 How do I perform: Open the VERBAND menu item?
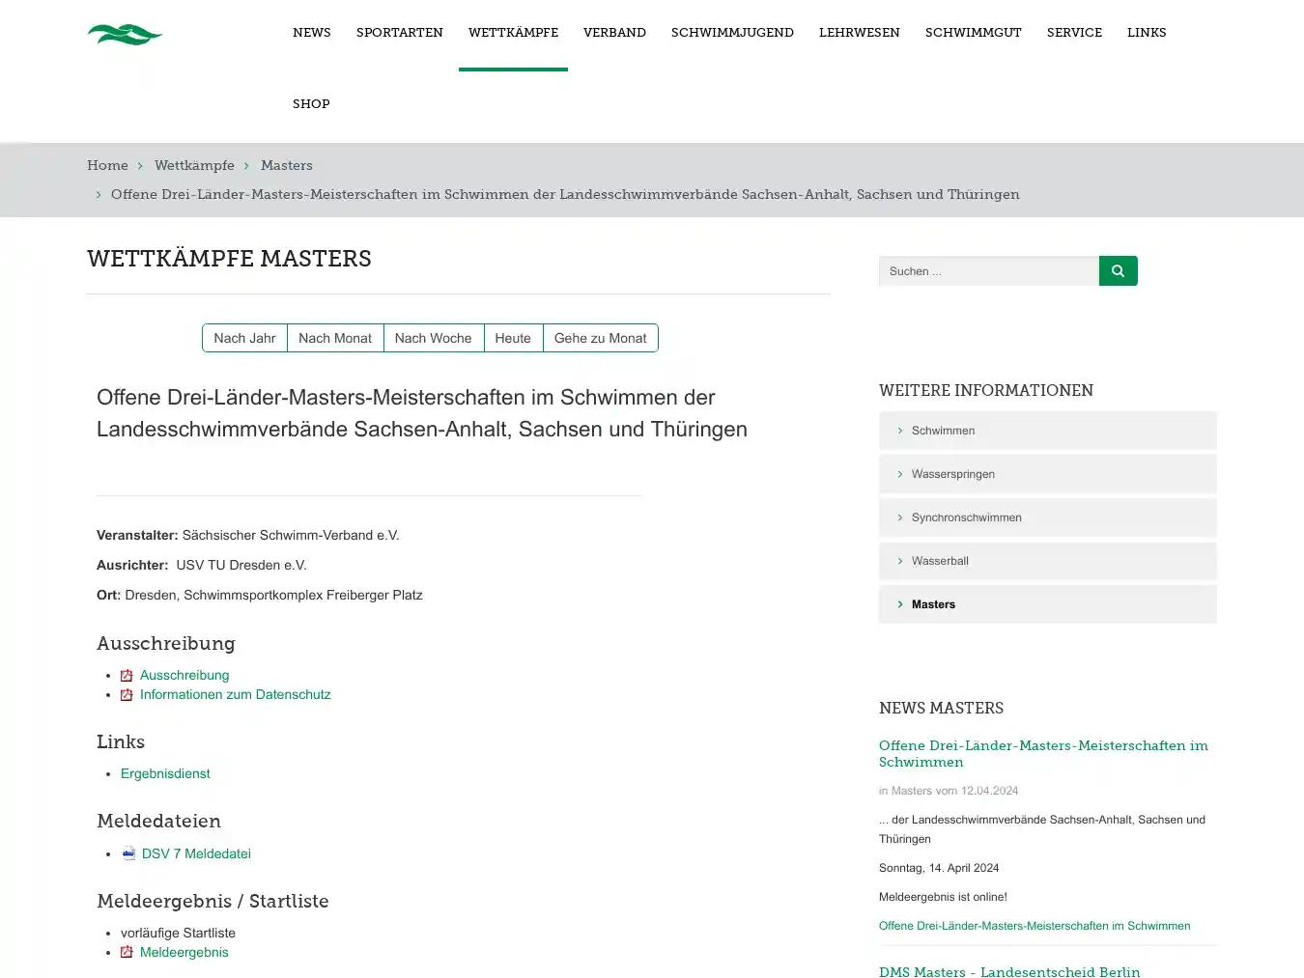[614, 32]
